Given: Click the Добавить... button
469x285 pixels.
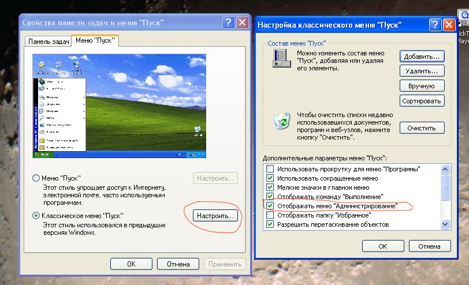Looking at the screenshot, I should (x=422, y=57).
